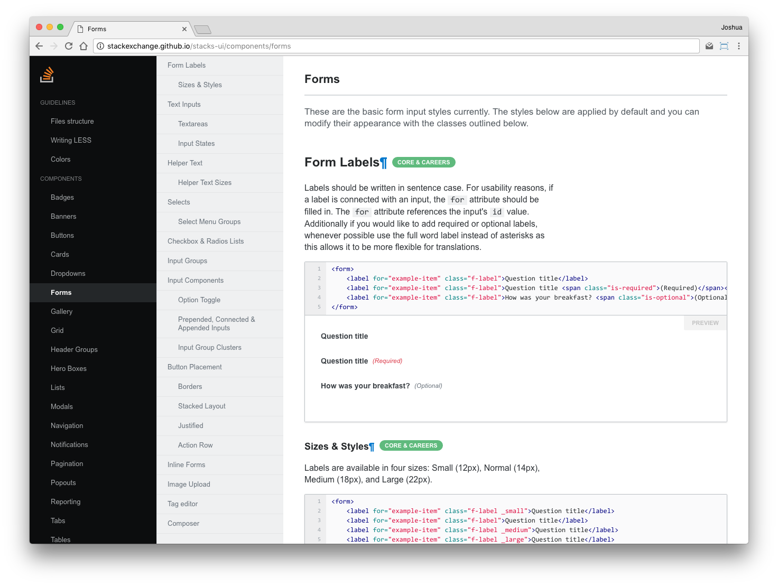Image resolution: width=778 pixels, height=586 pixels.
Task: Click the blue screen capture extension icon
Action: point(724,46)
